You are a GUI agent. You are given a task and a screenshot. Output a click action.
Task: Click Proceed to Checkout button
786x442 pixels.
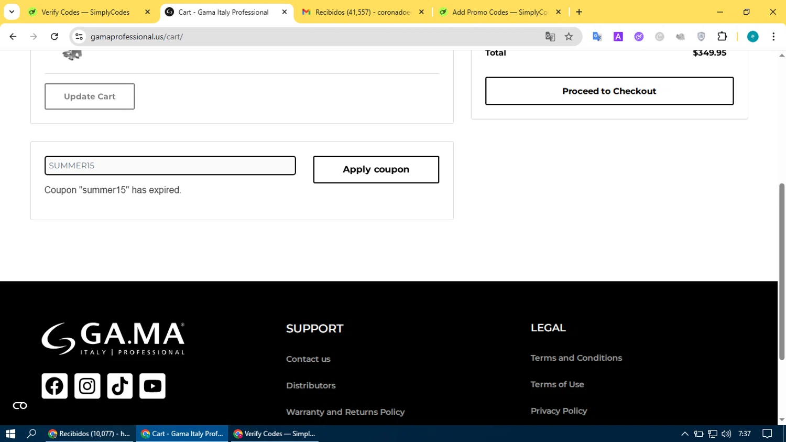coord(609,91)
